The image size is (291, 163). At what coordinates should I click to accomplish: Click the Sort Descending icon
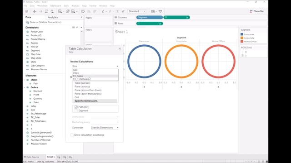95,11
